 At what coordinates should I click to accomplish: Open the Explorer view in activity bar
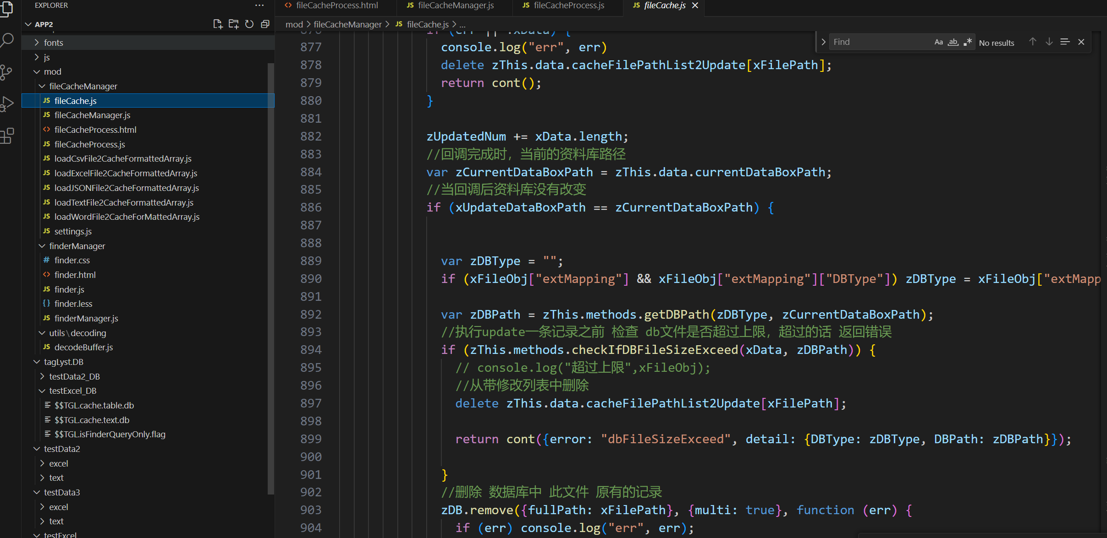pos(6,8)
